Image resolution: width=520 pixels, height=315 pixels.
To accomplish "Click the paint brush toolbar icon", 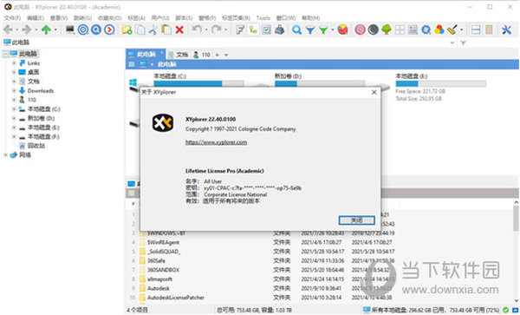I will pos(452,30).
